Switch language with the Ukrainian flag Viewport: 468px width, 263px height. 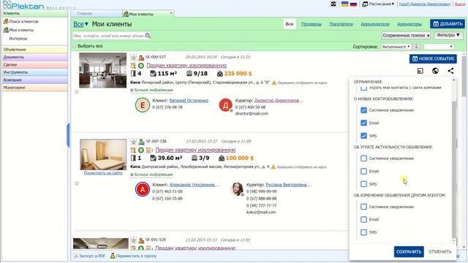pyautogui.click(x=344, y=4)
